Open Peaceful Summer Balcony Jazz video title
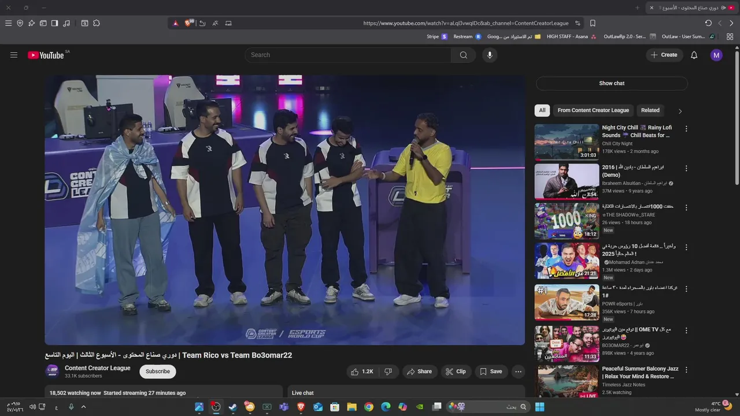 coord(640,373)
